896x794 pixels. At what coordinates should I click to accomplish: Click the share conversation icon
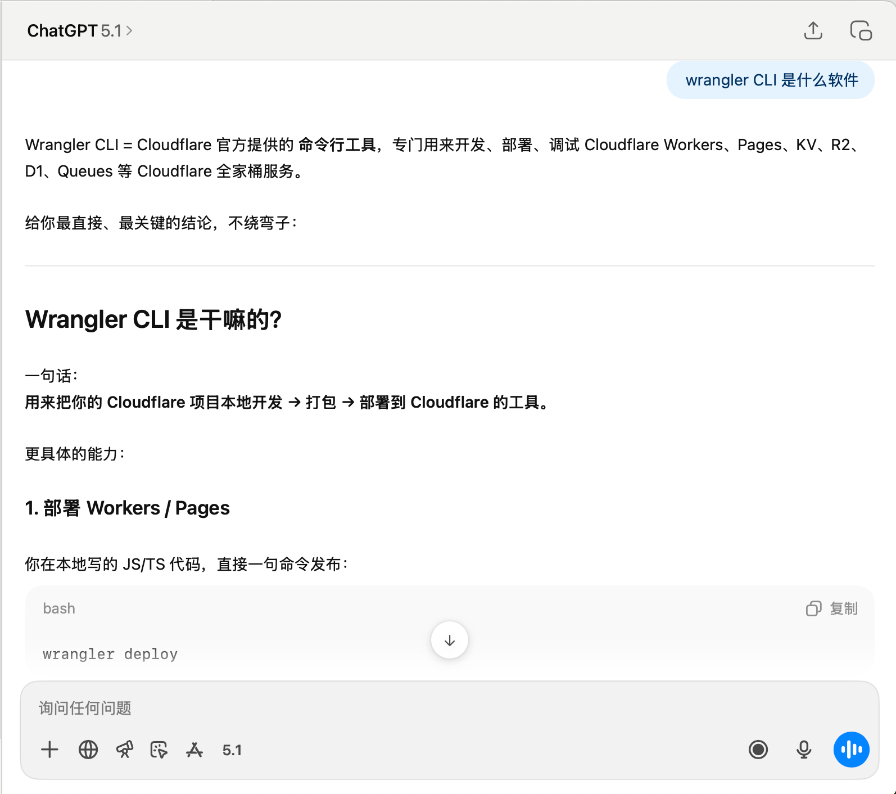[x=813, y=30]
